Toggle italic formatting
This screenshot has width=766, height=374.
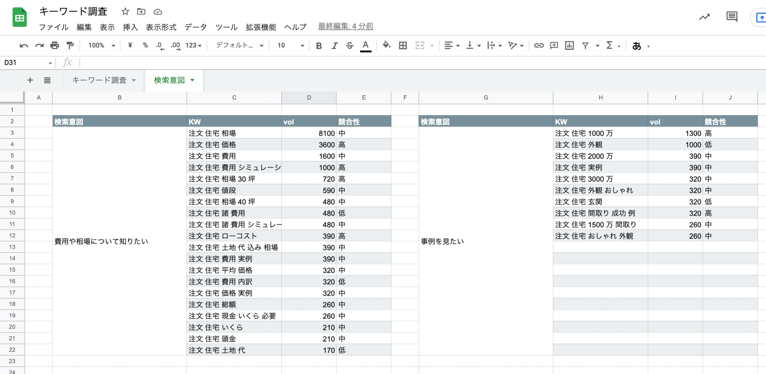(334, 46)
